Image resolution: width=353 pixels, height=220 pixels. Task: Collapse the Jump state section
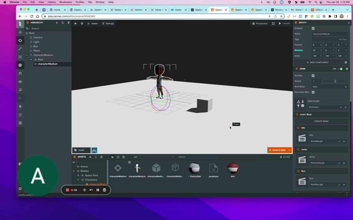pos(298,149)
